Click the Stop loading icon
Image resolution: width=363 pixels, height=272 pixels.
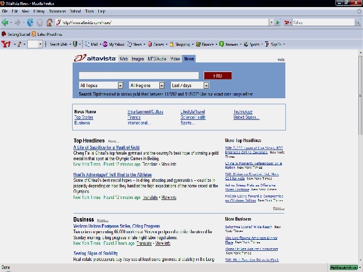tap(40, 23)
